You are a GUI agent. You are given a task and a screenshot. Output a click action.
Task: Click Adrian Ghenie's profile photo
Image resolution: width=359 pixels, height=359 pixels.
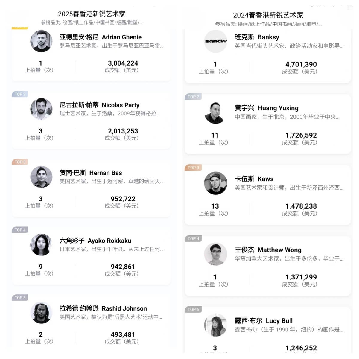tap(41, 41)
